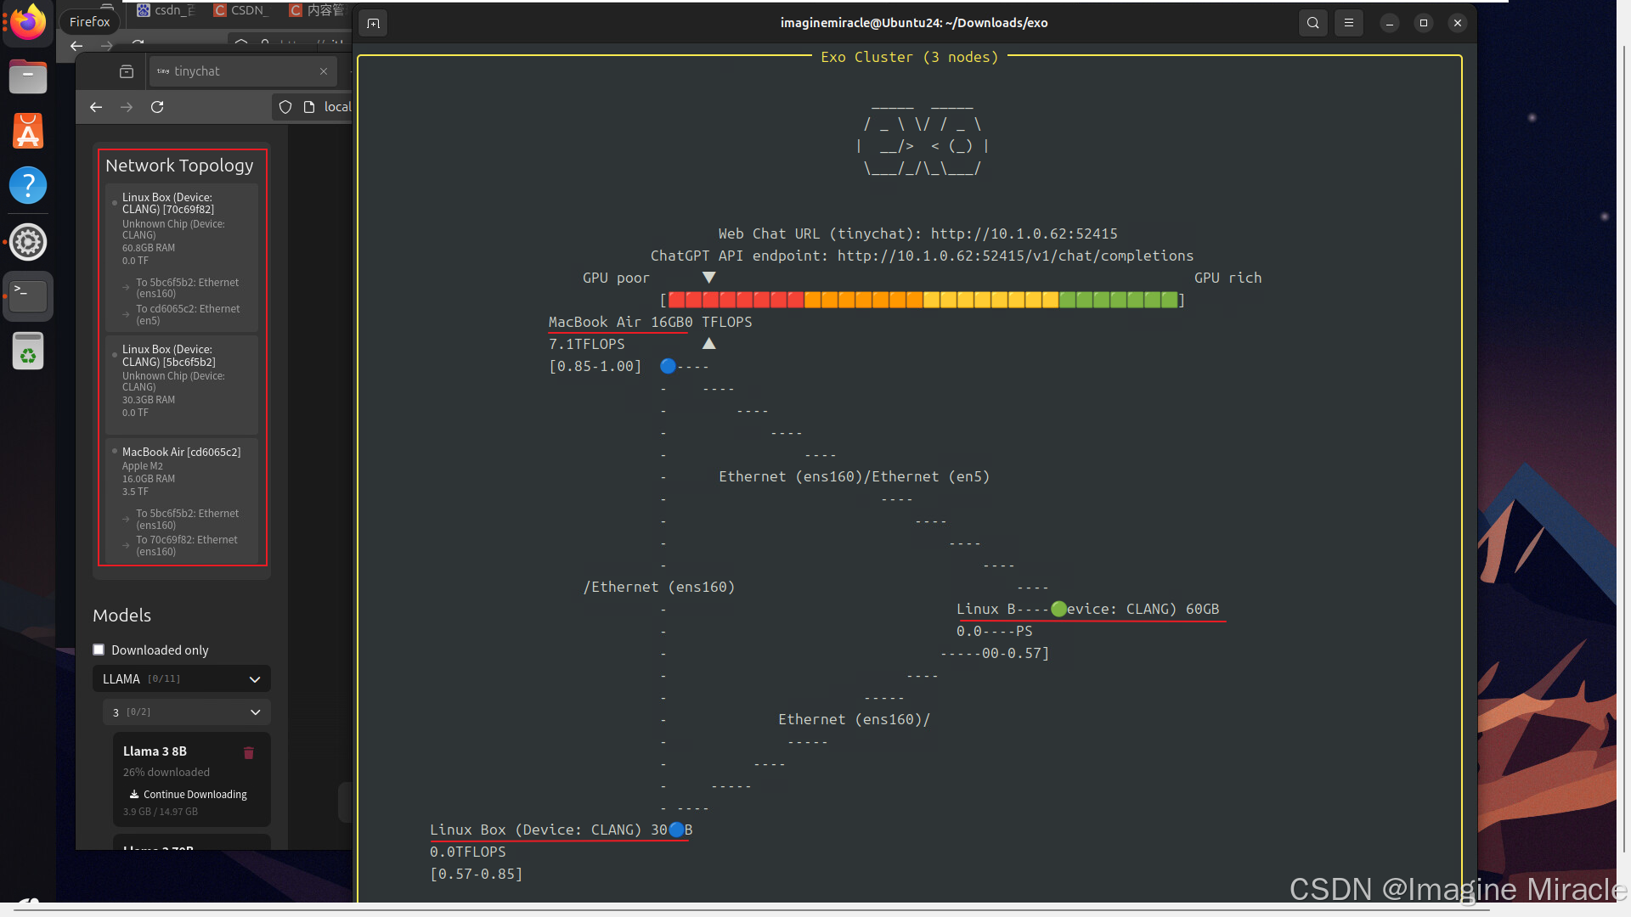Click the new terminal tab icon
The height and width of the screenshot is (917, 1631).
373,23
